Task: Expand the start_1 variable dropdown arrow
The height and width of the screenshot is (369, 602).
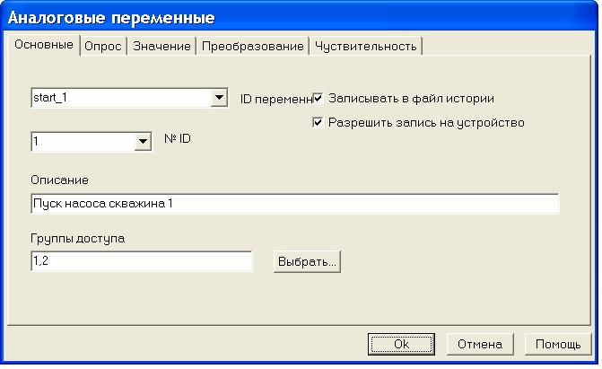Action: 218,97
